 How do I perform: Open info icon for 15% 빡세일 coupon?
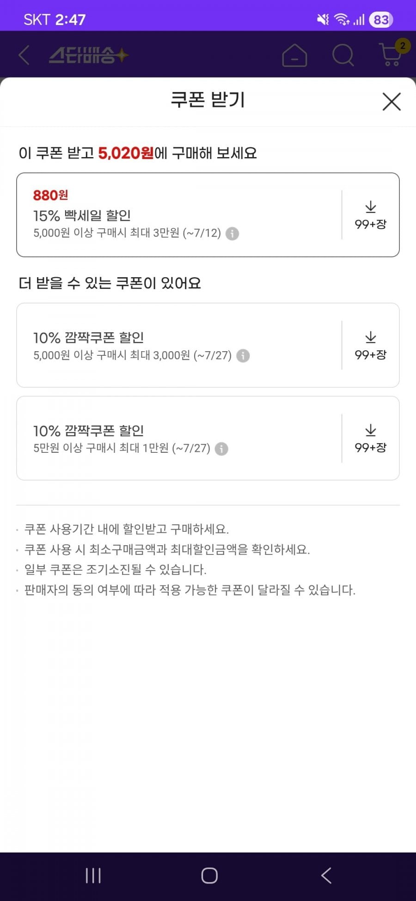coord(232,233)
